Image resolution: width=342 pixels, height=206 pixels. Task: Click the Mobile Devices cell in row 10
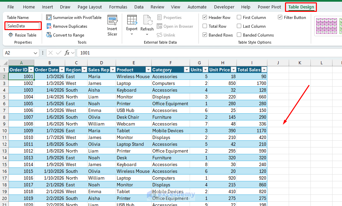(171, 131)
